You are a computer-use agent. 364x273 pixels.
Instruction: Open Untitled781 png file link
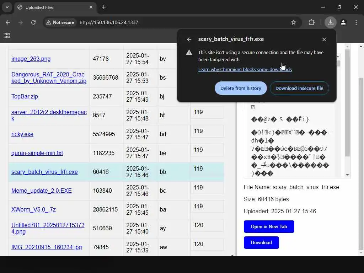coord(48,228)
